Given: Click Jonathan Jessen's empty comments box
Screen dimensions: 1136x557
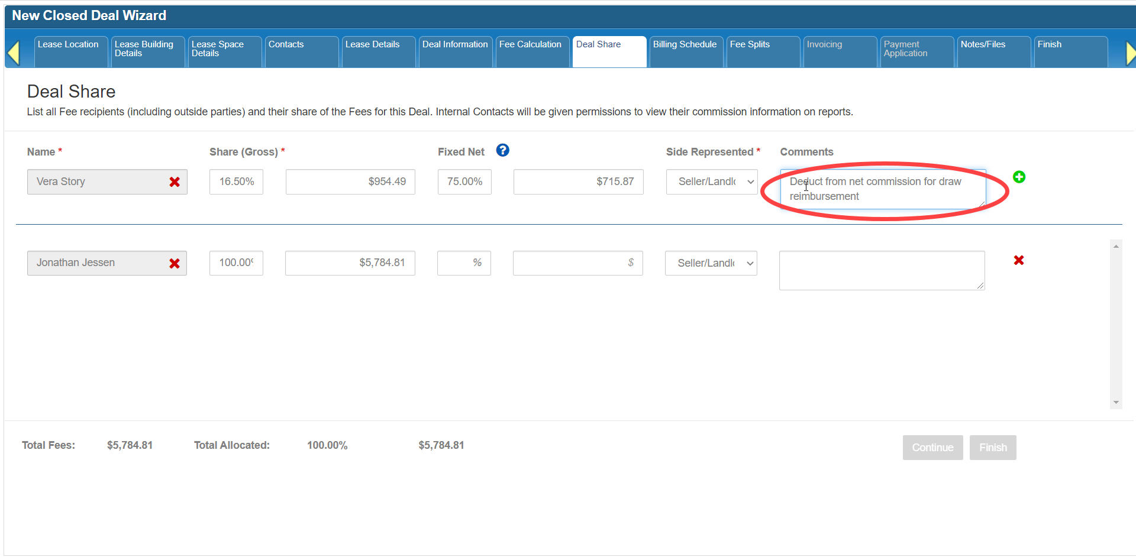Looking at the screenshot, I should click(x=881, y=270).
